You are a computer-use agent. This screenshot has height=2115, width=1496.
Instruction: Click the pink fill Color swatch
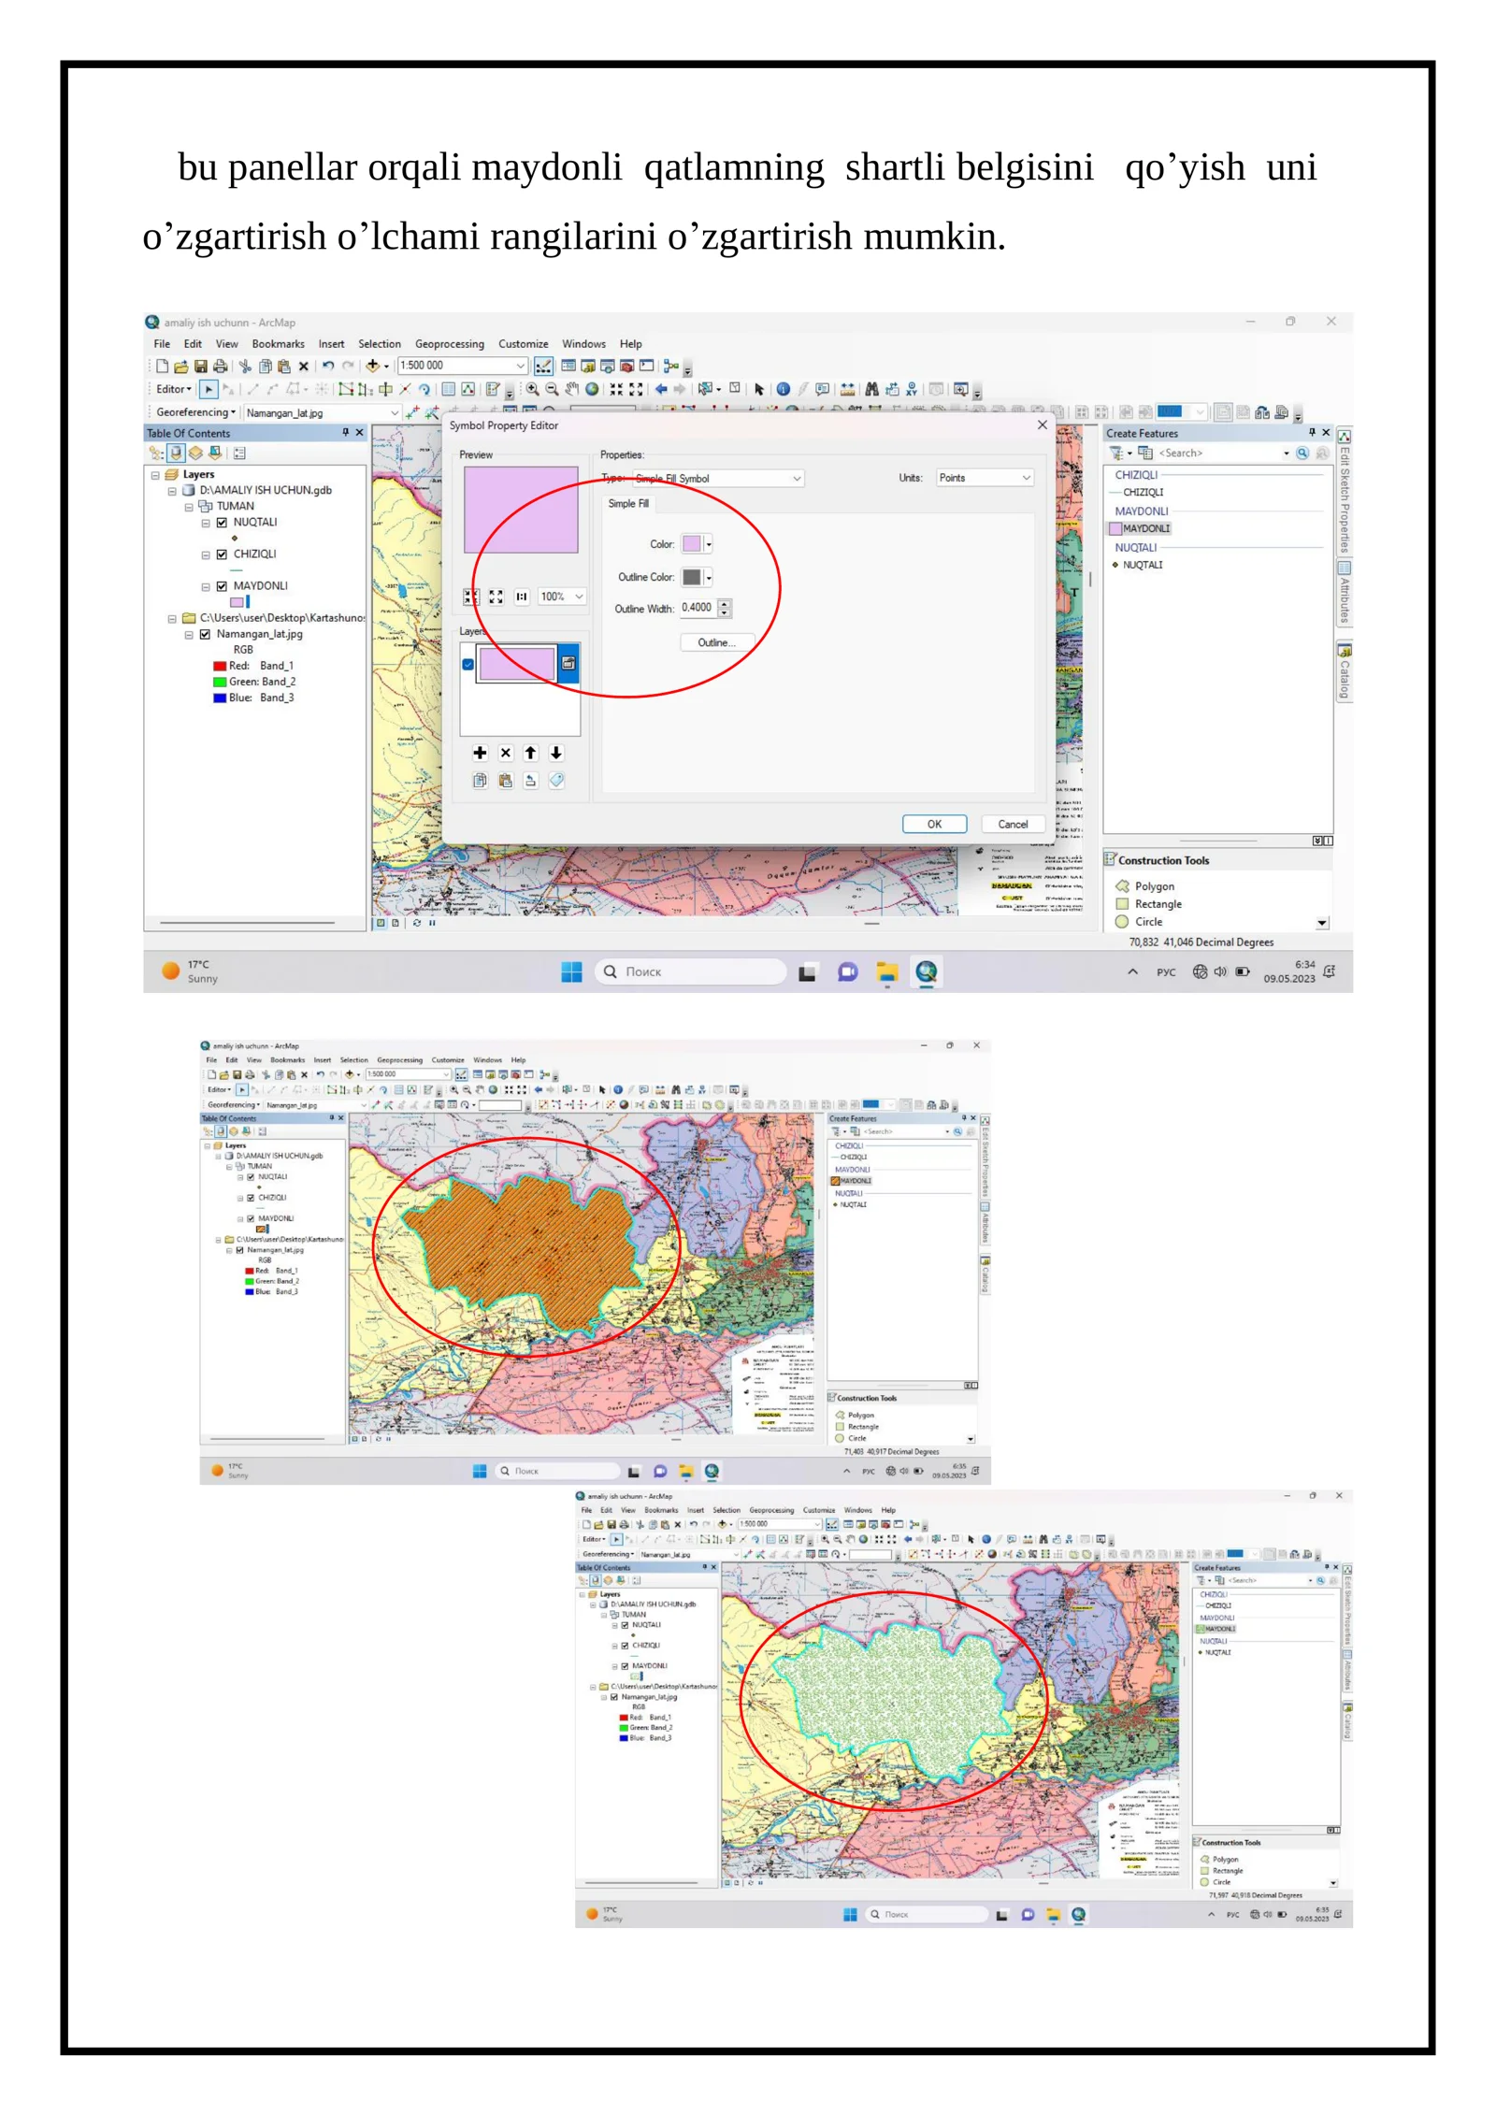[x=692, y=544]
